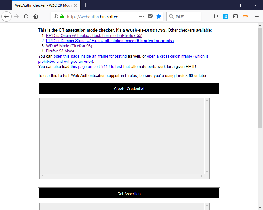The width and height of the screenshot is (263, 210).
Task: Toggle the sidebars button
Action: pyautogui.click(x=235, y=16)
